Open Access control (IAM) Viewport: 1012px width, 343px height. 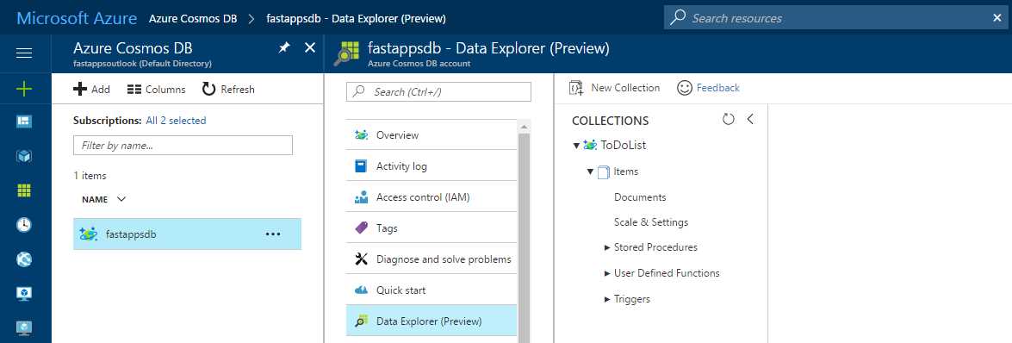click(x=431, y=197)
